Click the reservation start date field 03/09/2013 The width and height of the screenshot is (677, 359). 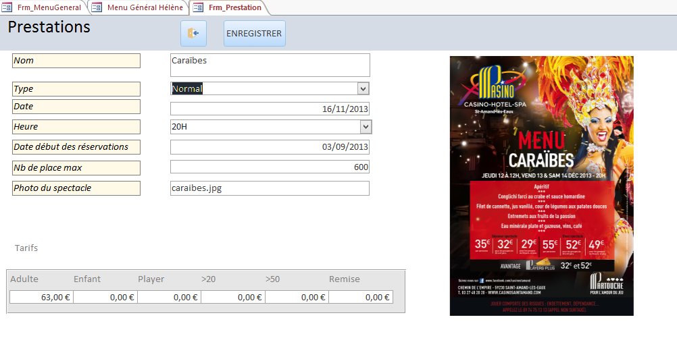pos(270,147)
